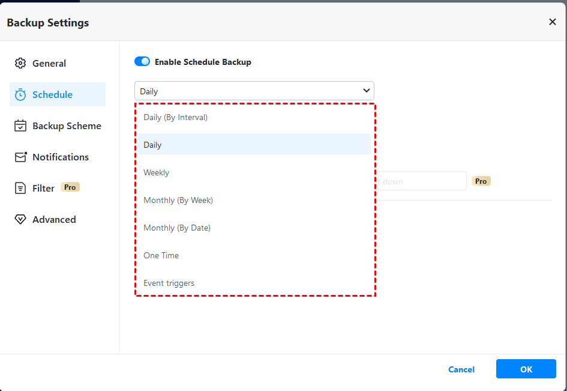Select Daily (By Interval) option
Image resolution: width=567 pixels, height=391 pixels.
pos(176,117)
